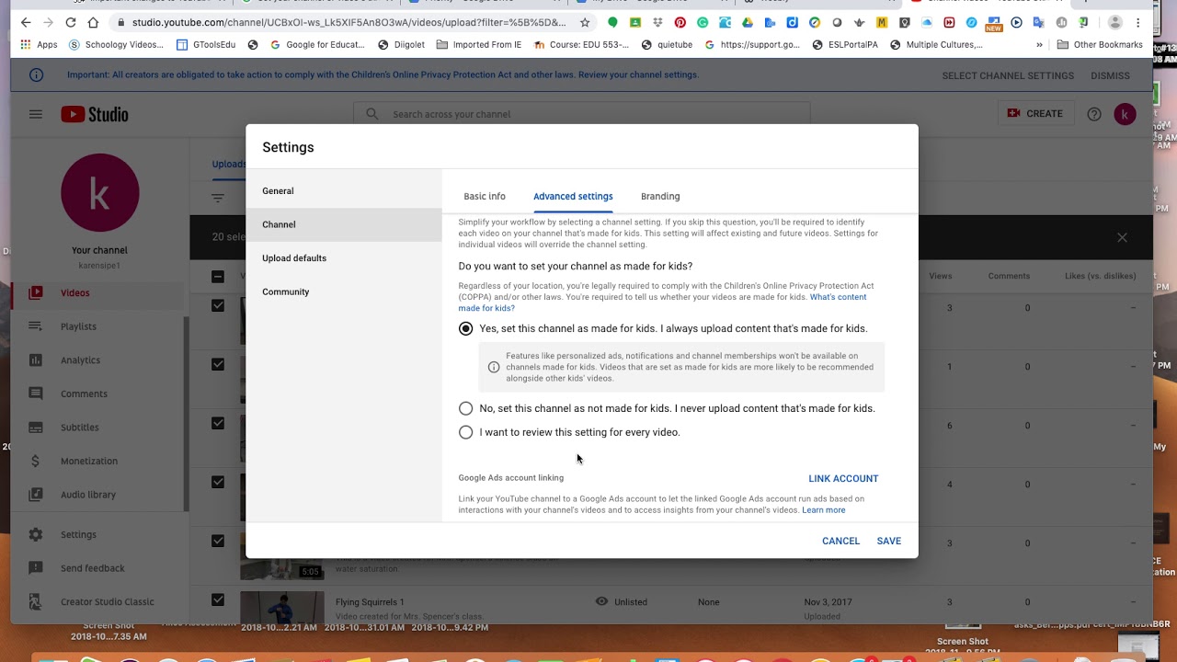Toggle the select-all checkbox in table header
This screenshot has width=1177, height=662.
pyautogui.click(x=218, y=276)
